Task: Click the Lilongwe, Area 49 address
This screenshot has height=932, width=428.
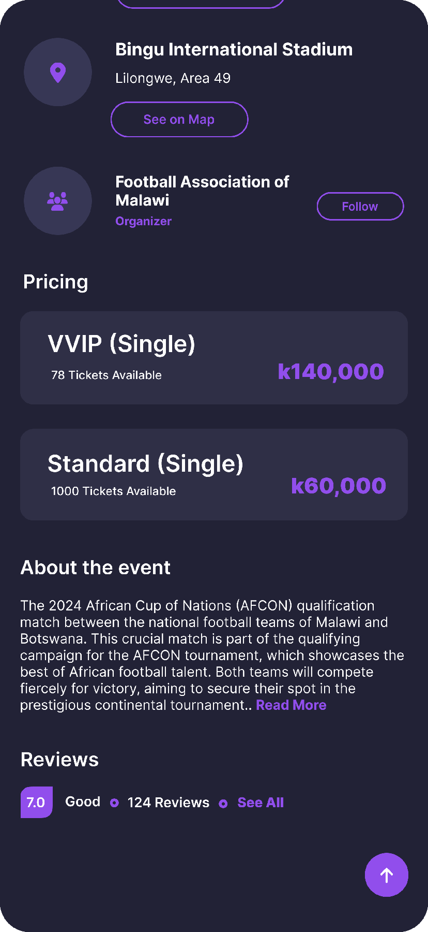Action: point(173,78)
